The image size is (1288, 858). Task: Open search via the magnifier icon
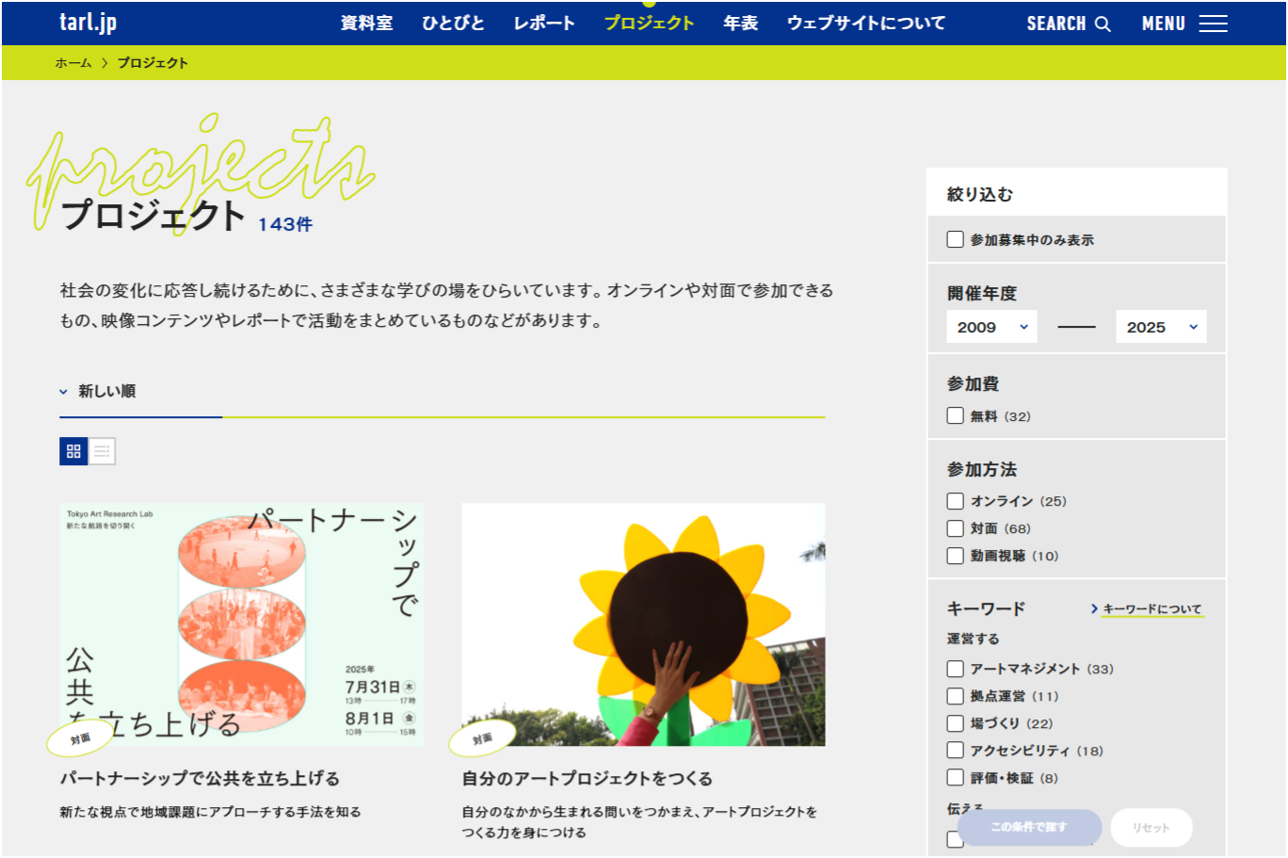pyautogui.click(x=1103, y=24)
